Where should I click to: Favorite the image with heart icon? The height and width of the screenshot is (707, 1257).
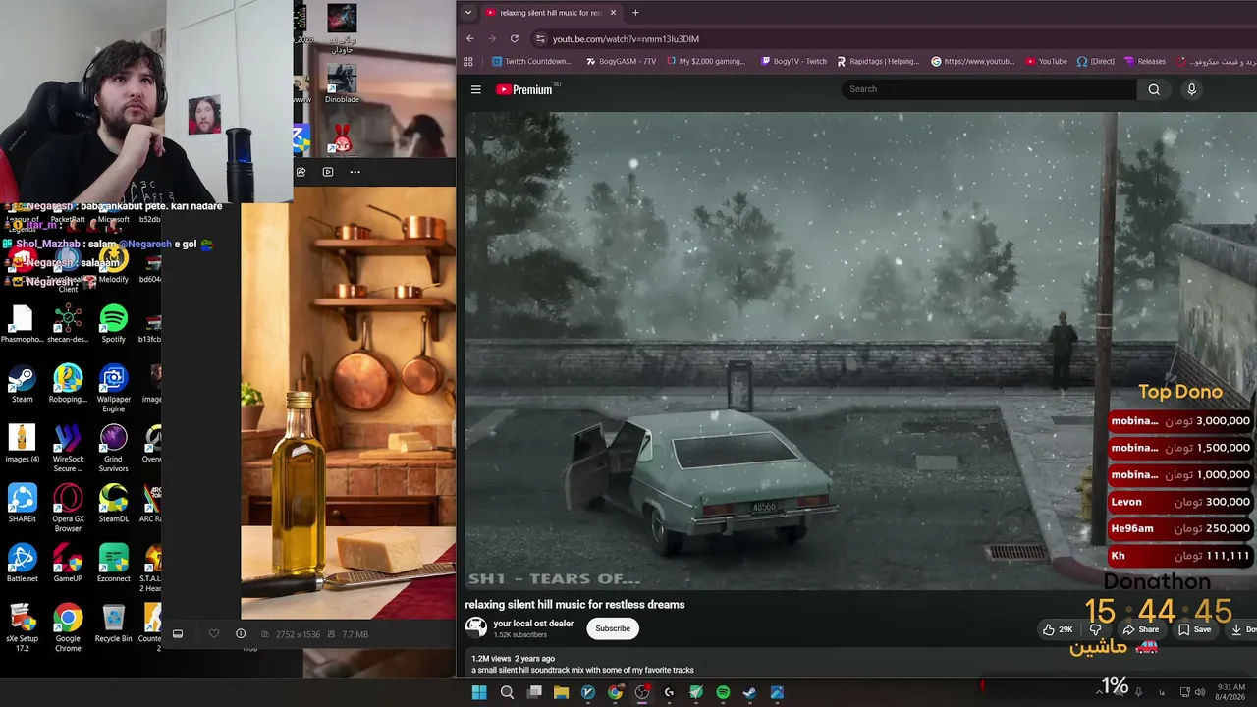point(214,634)
